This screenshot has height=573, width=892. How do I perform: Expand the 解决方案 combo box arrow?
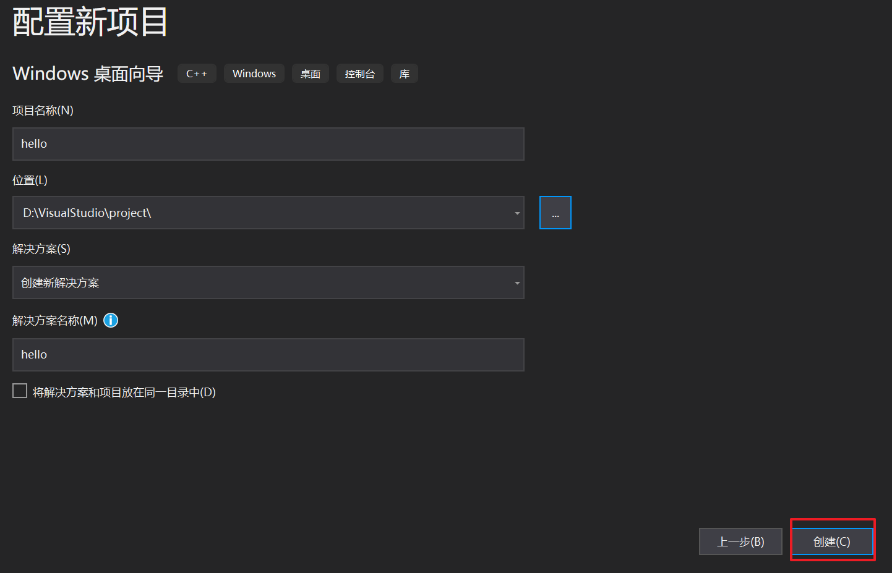click(x=517, y=283)
